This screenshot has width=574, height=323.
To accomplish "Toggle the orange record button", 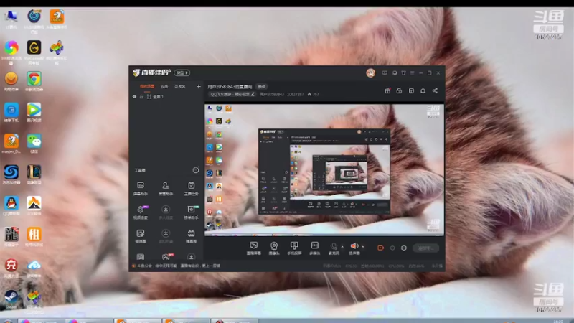I will point(380,248).
